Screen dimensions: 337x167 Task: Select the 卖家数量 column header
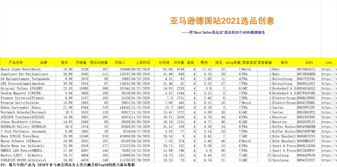point(265,63)
